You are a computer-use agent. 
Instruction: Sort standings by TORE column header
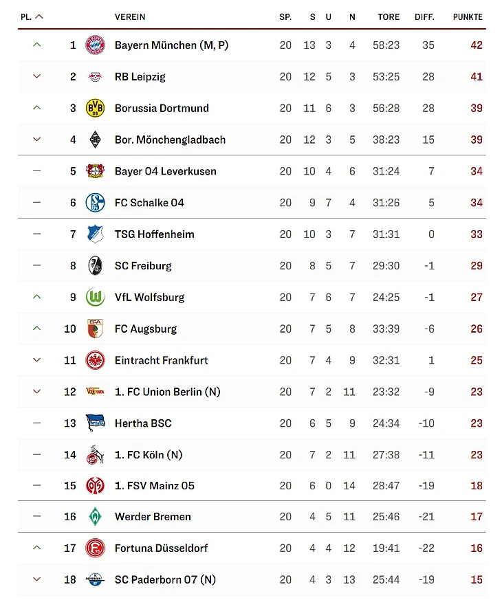point(389,17)
